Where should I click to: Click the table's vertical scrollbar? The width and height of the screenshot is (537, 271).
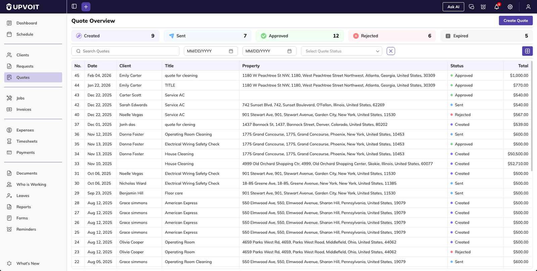pyautogui.click(x=531, y=116)
